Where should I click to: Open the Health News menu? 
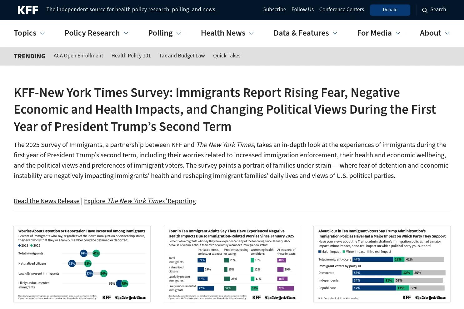pos(223,33)
